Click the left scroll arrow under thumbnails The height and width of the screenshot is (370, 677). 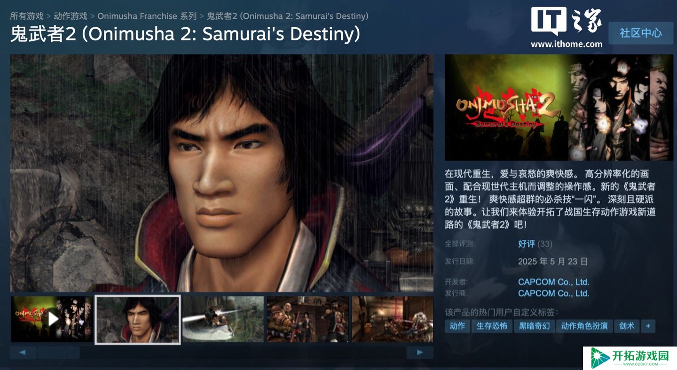[x=23, y=353]
